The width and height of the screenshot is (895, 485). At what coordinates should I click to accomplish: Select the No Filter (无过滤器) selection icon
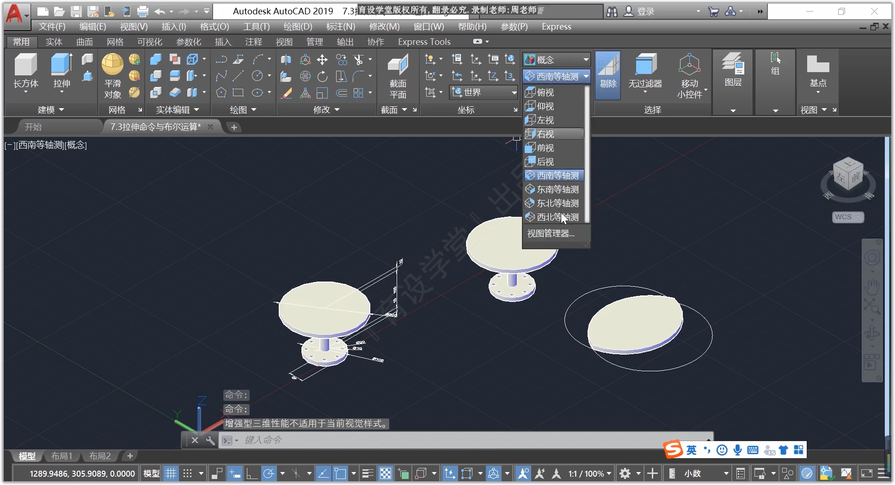tap(645, 73)
